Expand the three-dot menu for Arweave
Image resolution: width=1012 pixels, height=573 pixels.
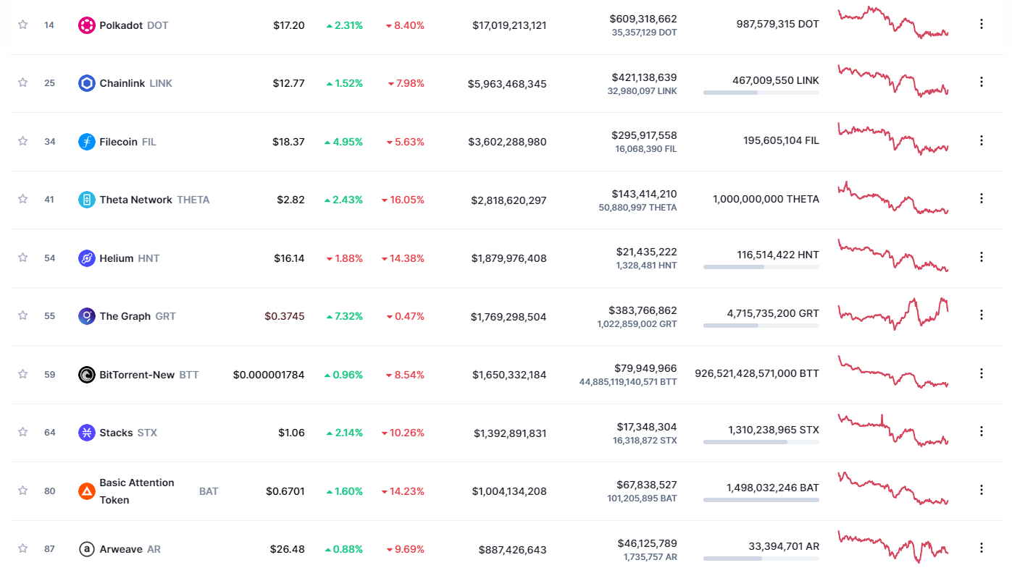pyautogui.click(x=982, y=548)
